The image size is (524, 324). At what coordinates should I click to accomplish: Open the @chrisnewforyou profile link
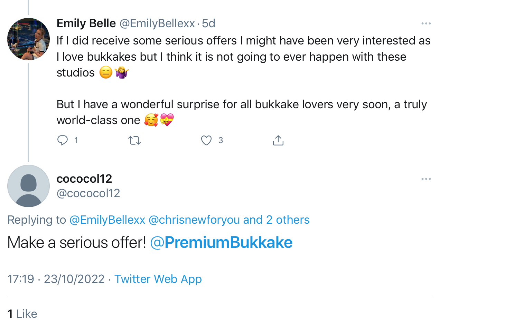click(x=194, y=220)
